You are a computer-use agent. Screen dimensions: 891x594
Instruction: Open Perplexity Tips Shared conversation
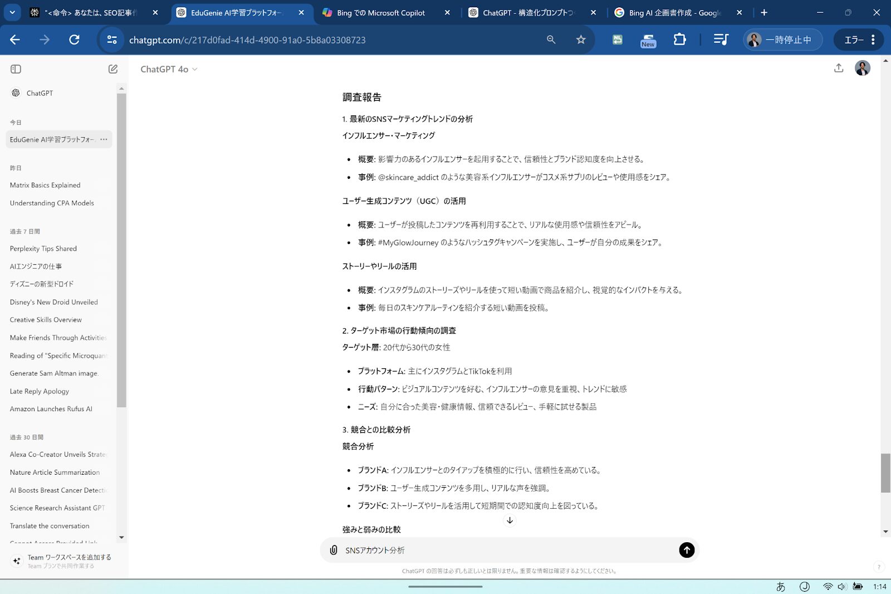[43, 249]
